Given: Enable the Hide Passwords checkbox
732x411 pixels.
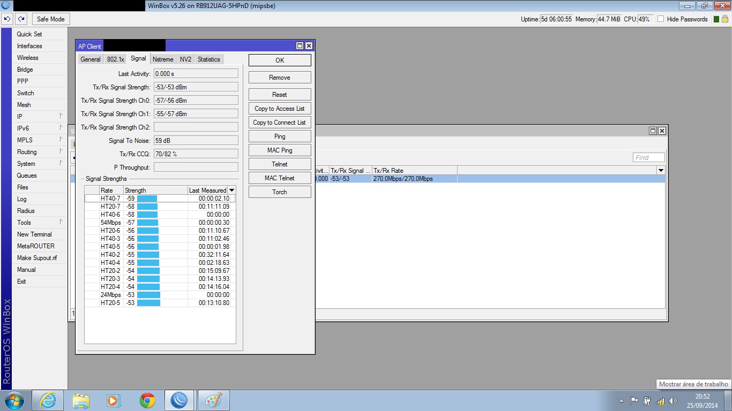Looking at the screenshot, I should (661, 19).
